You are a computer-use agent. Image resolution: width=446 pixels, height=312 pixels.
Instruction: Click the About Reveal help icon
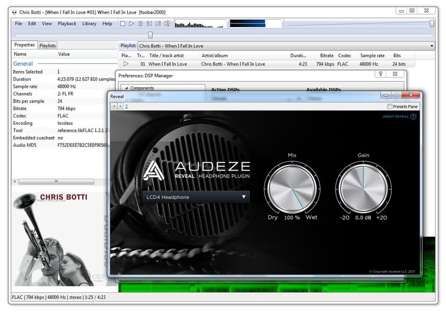click(414, 116)
